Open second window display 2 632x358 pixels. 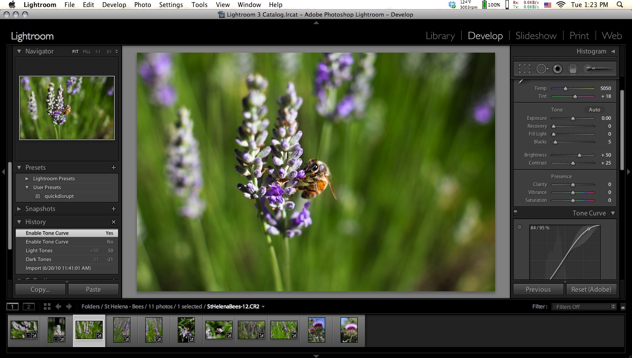click(29, 307)
